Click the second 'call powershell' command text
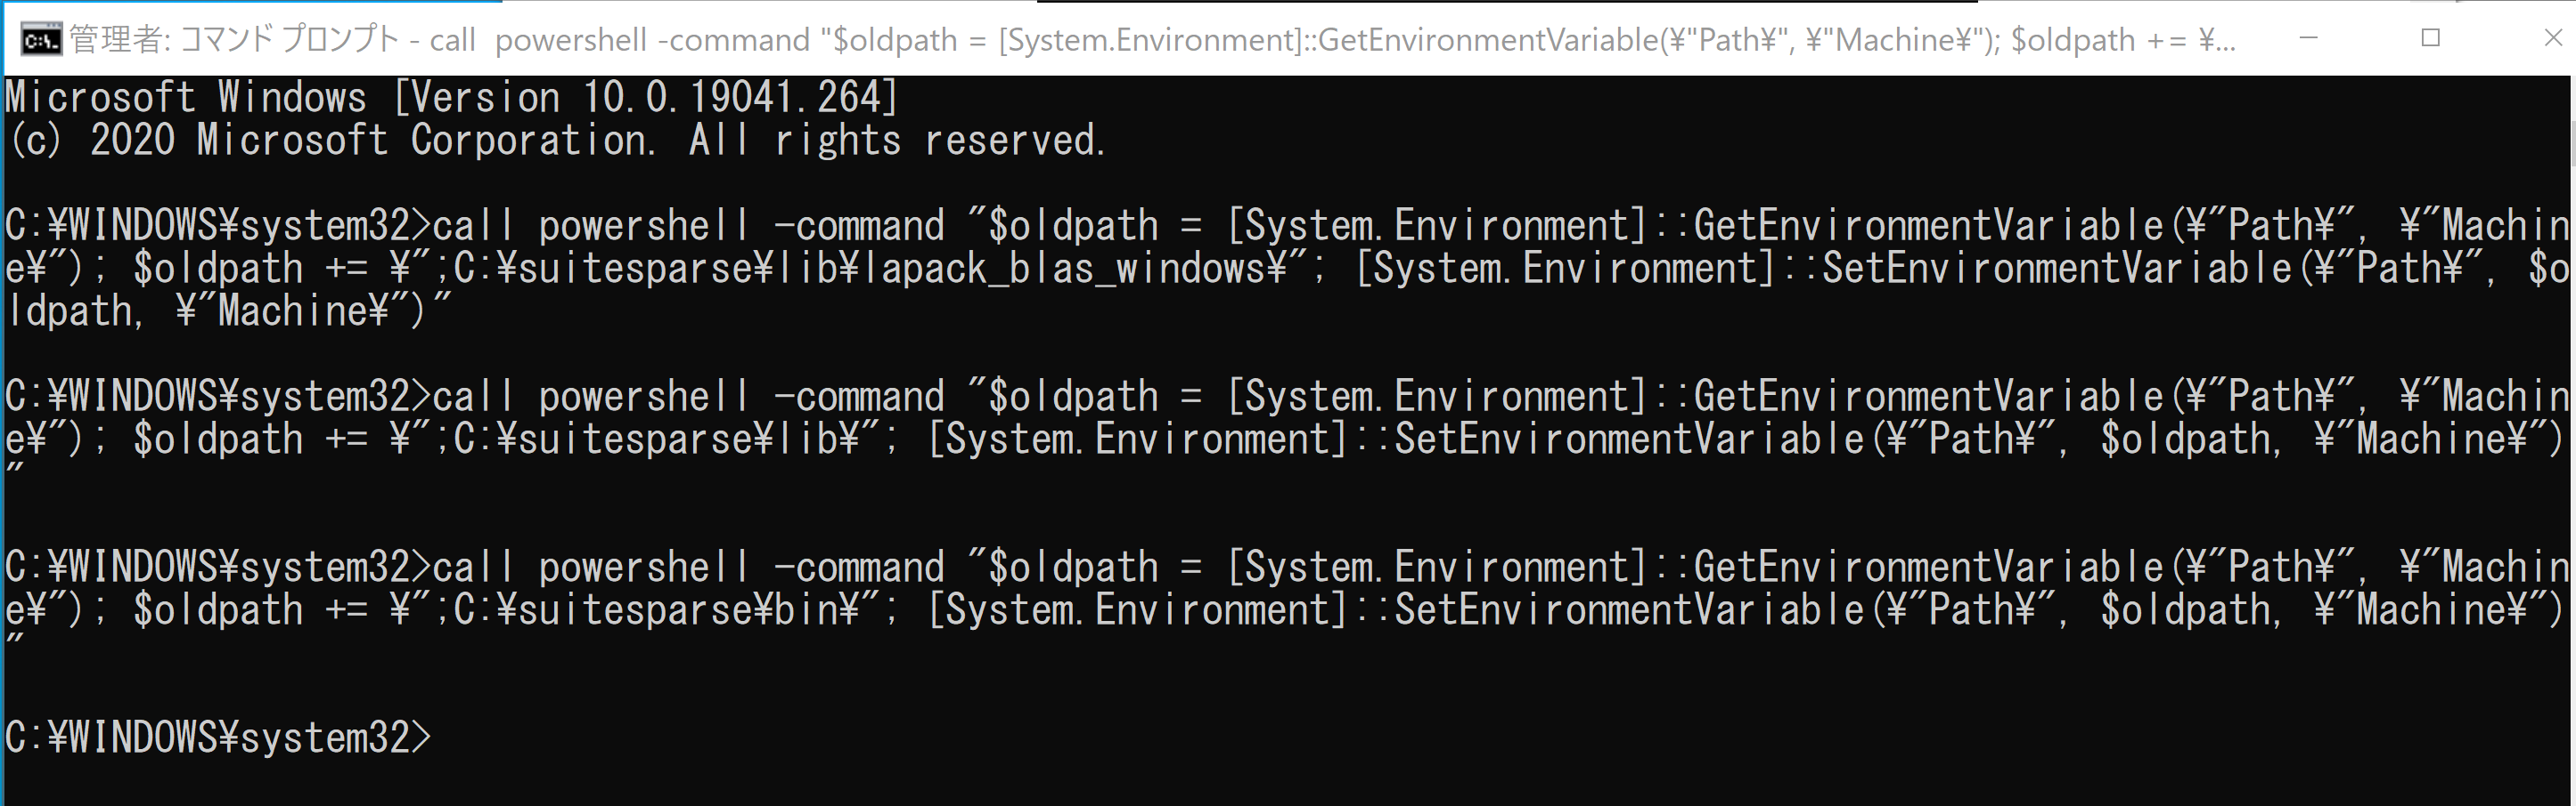 pyautogui.click(x=590, y=397)
